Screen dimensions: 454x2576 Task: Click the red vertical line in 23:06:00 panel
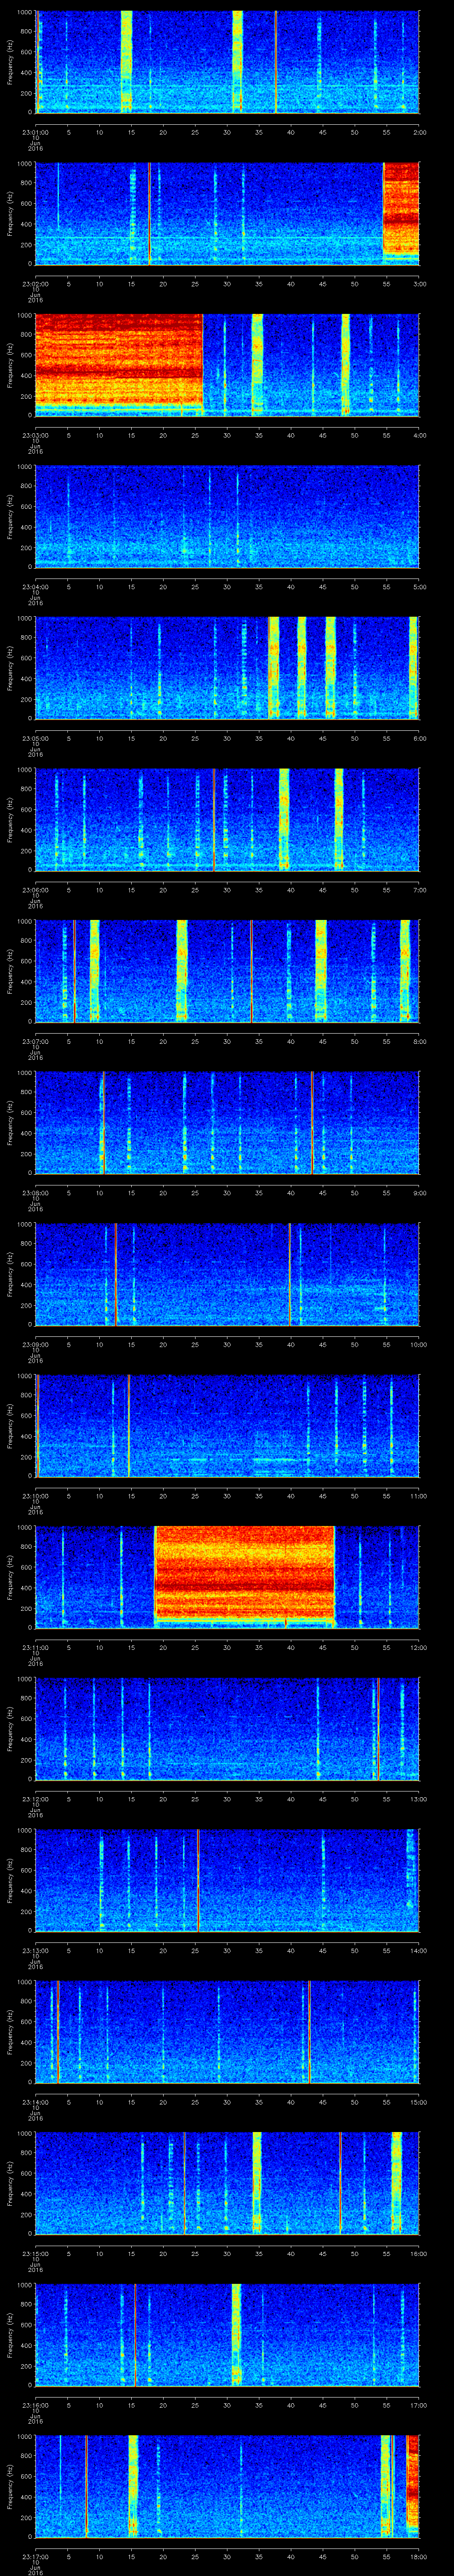(x=214, y=819)
